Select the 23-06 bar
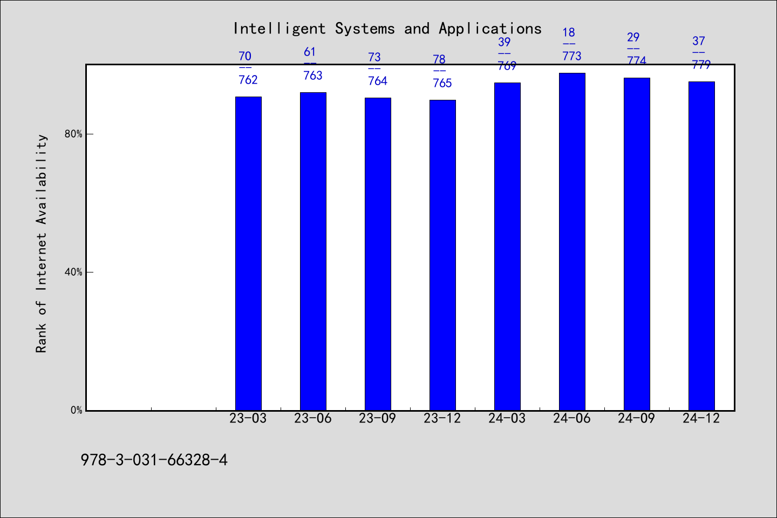 [313, 251]
